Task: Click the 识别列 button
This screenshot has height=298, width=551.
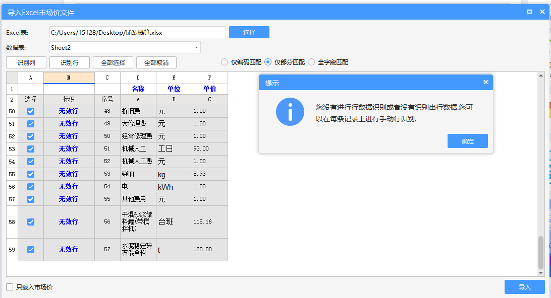Action: (x=26, y=62)
